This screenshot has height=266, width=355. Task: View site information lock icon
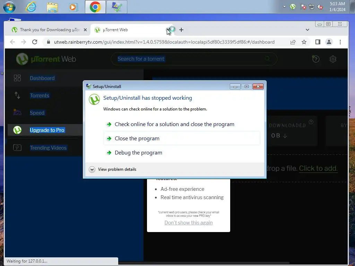click(48, 42)
